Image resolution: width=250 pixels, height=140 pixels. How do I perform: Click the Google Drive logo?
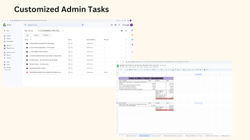click(x=5, y=25)
